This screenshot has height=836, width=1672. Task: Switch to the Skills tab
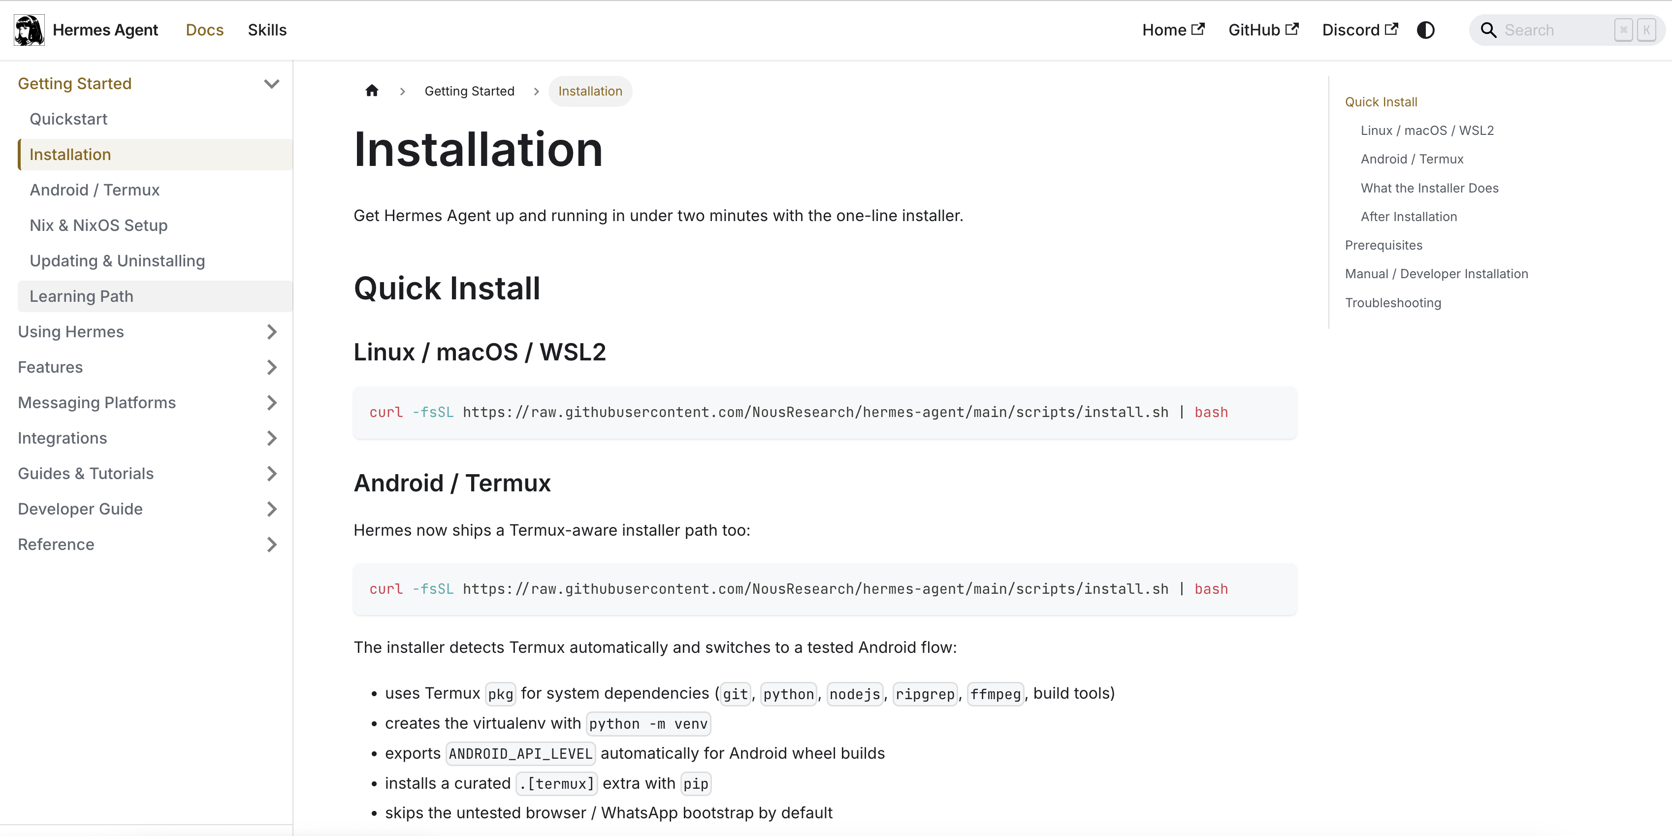click(267, 30)
